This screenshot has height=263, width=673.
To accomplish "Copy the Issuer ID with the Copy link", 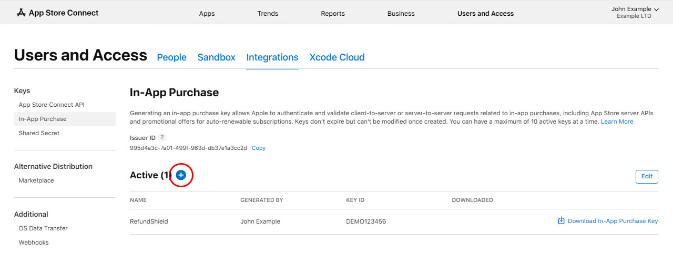I will pos(259,148).
